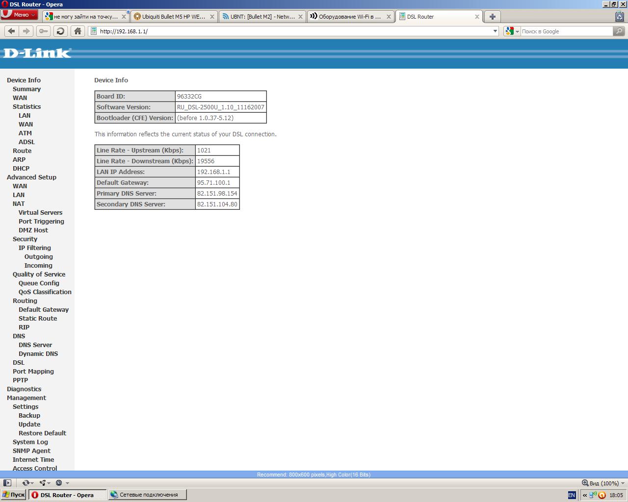Open the 'Вид (100%)' zoom dropdown
This screenshot has width=628, height=502.
(604, 483)
